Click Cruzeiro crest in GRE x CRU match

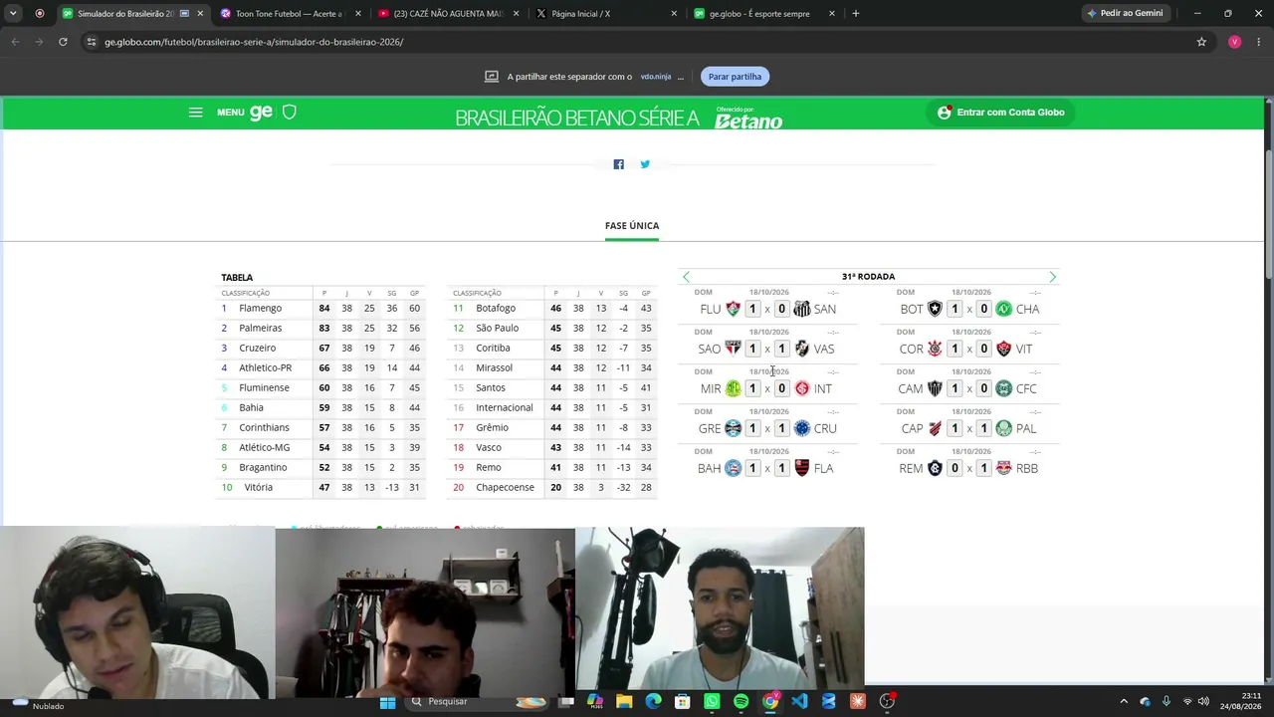click(x=802, y=428)
